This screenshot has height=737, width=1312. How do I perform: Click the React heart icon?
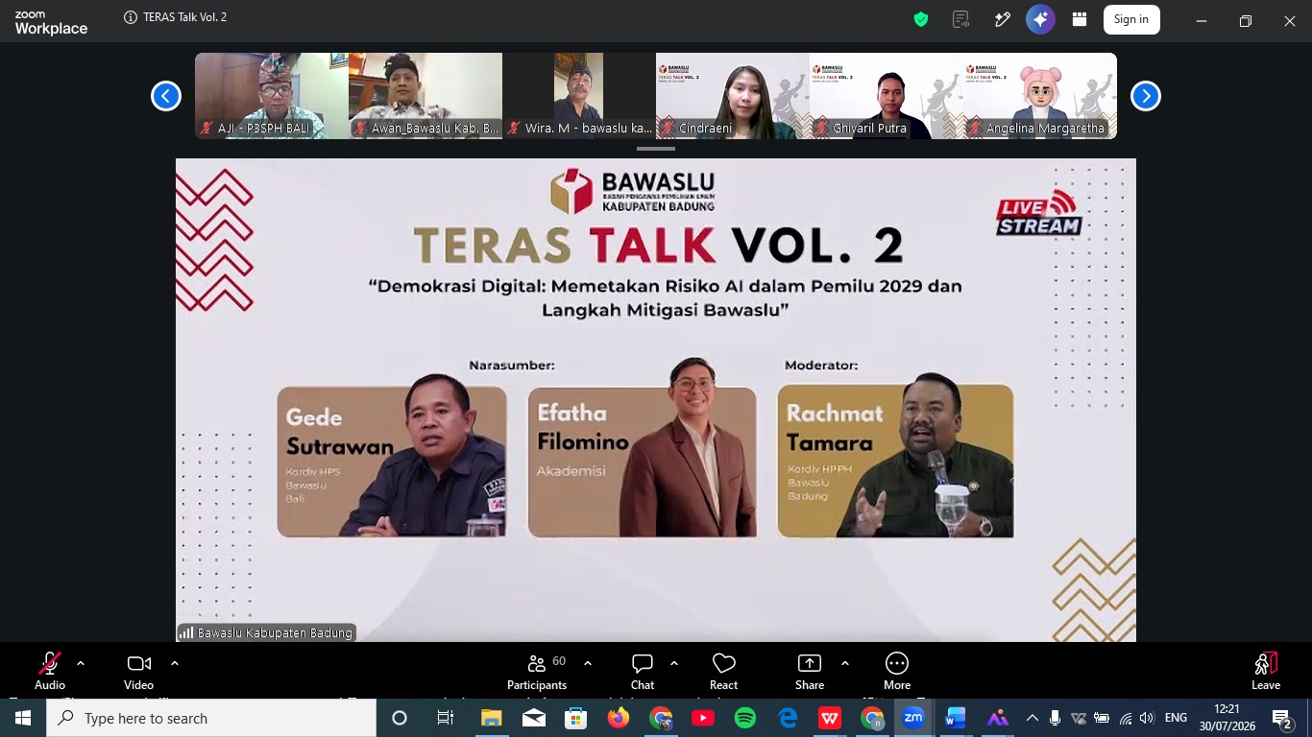[723, 663]
